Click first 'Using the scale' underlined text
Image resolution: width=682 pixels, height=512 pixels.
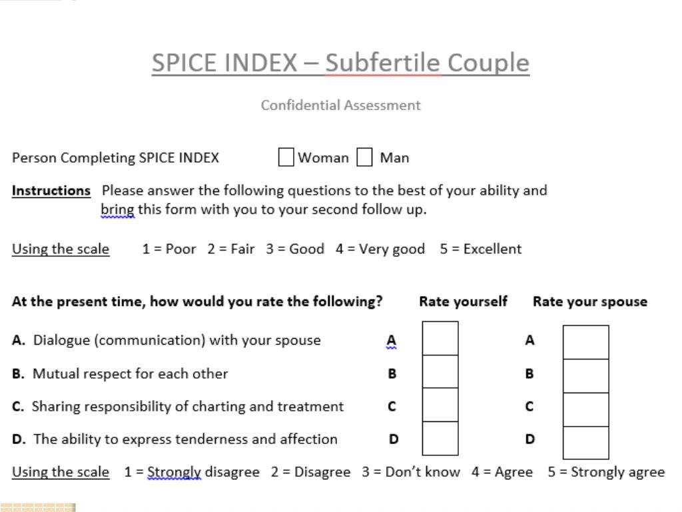point(61,249)
